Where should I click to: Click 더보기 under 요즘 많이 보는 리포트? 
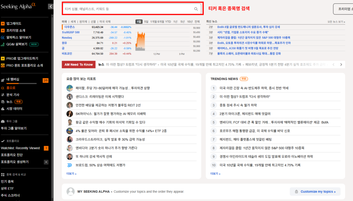[71, 174]
